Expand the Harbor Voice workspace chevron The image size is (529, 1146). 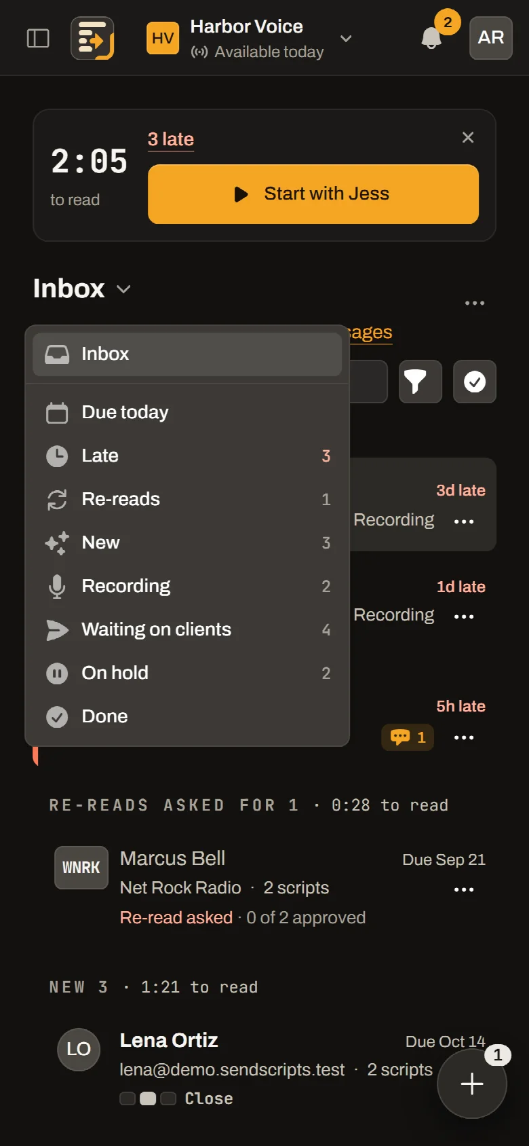click(346, 39)
